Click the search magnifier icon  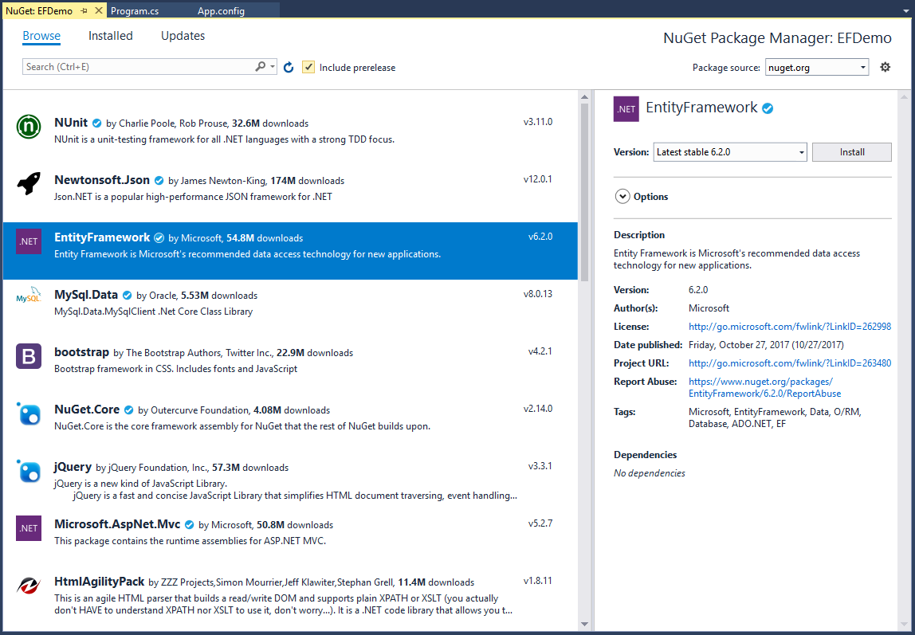click(261, 66)
